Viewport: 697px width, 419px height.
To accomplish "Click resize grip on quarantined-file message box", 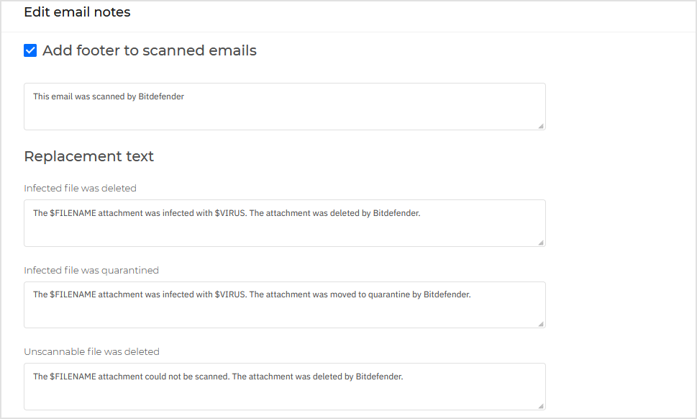I will click(541, 324).
